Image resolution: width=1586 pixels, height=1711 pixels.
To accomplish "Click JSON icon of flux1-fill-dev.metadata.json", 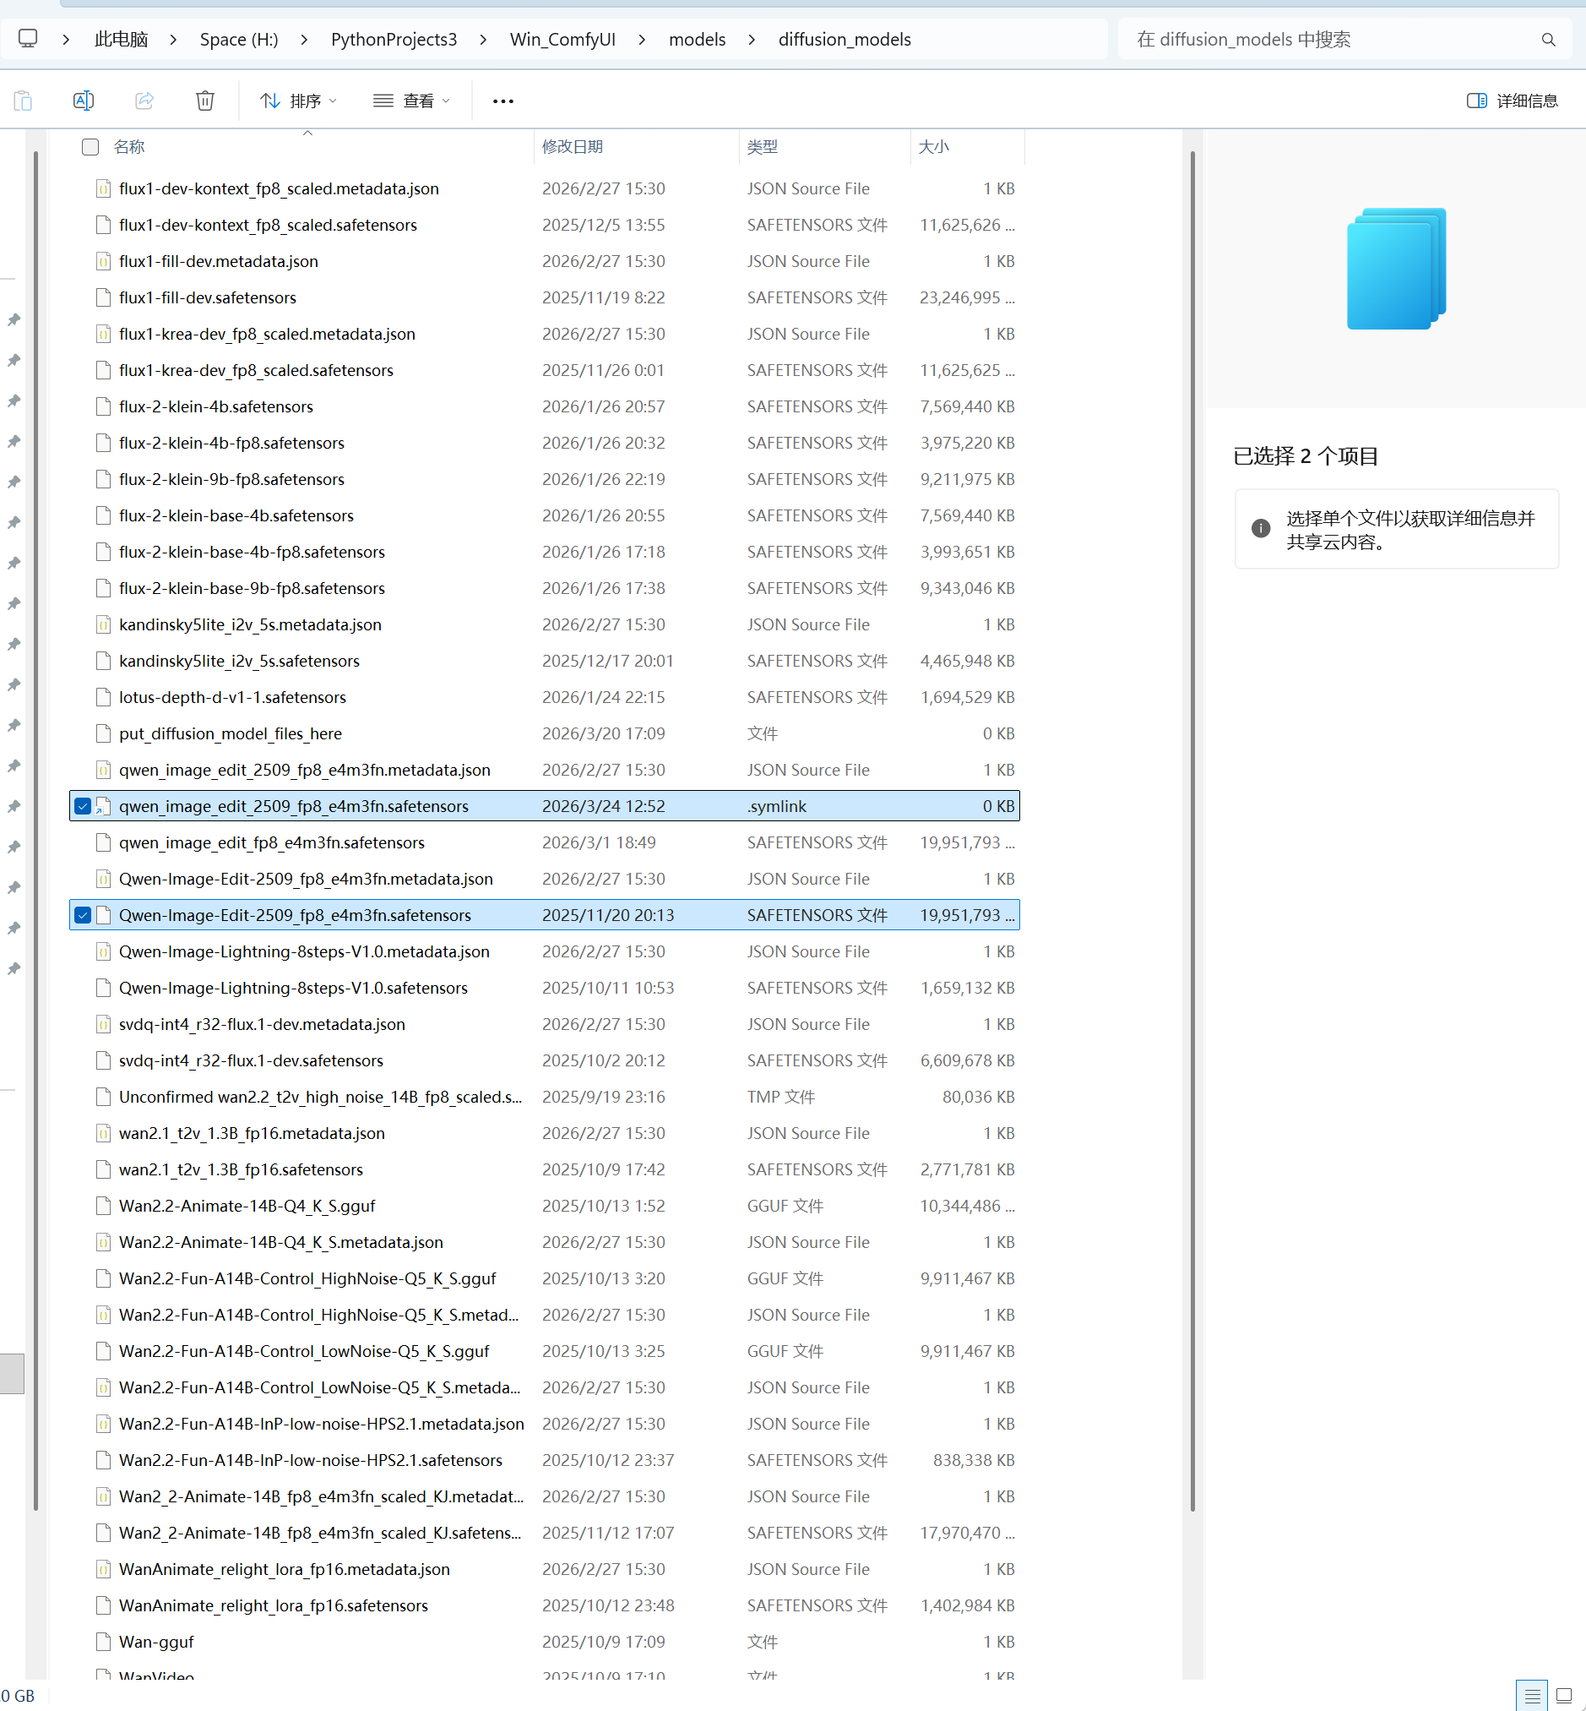I will point(103,261).
